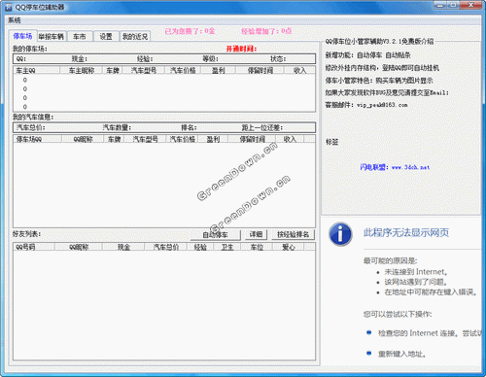Click the 此程序无法显示网页 heading
Image resolution: width=486 pixels, height=377 pixels.
[406, 232]
